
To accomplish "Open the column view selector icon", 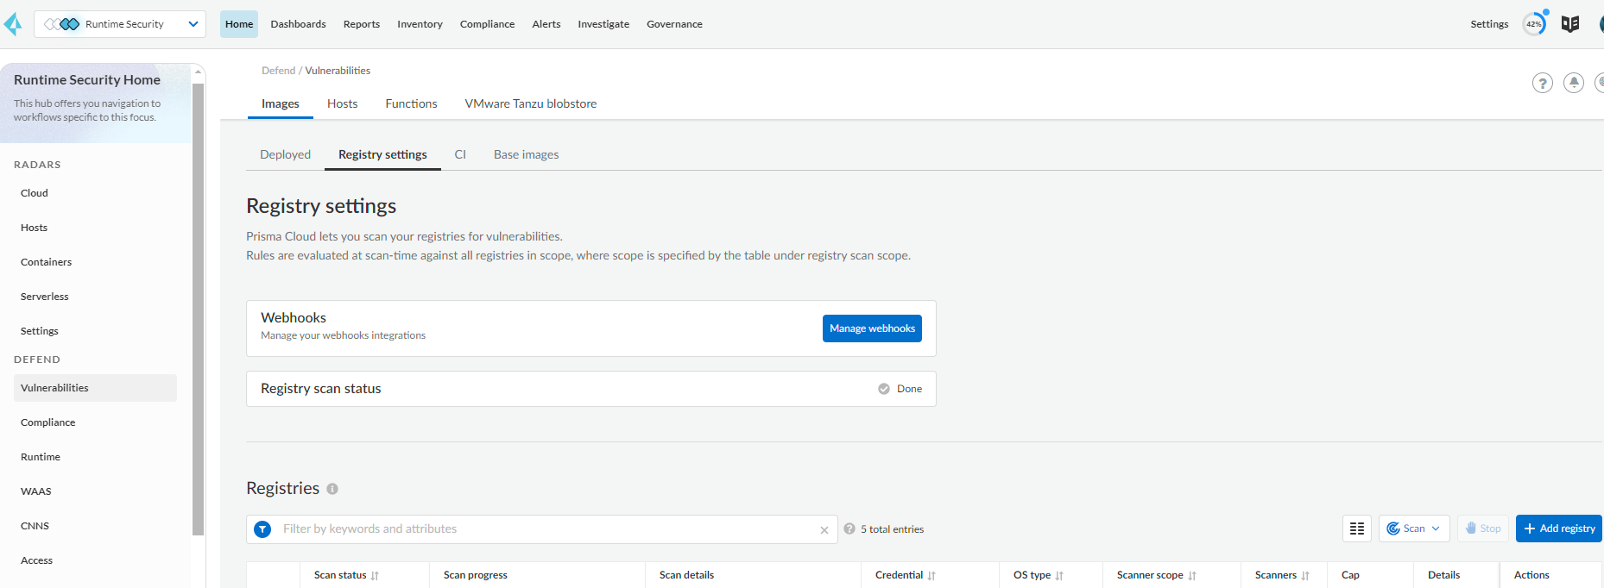I will (x=1357, y=529).
